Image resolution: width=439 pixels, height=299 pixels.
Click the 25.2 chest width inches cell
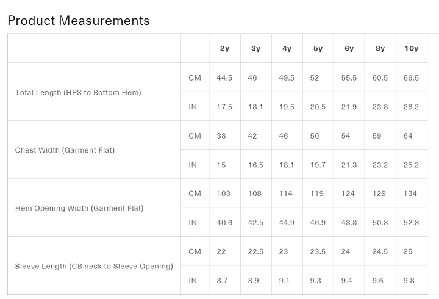(412, 165)
